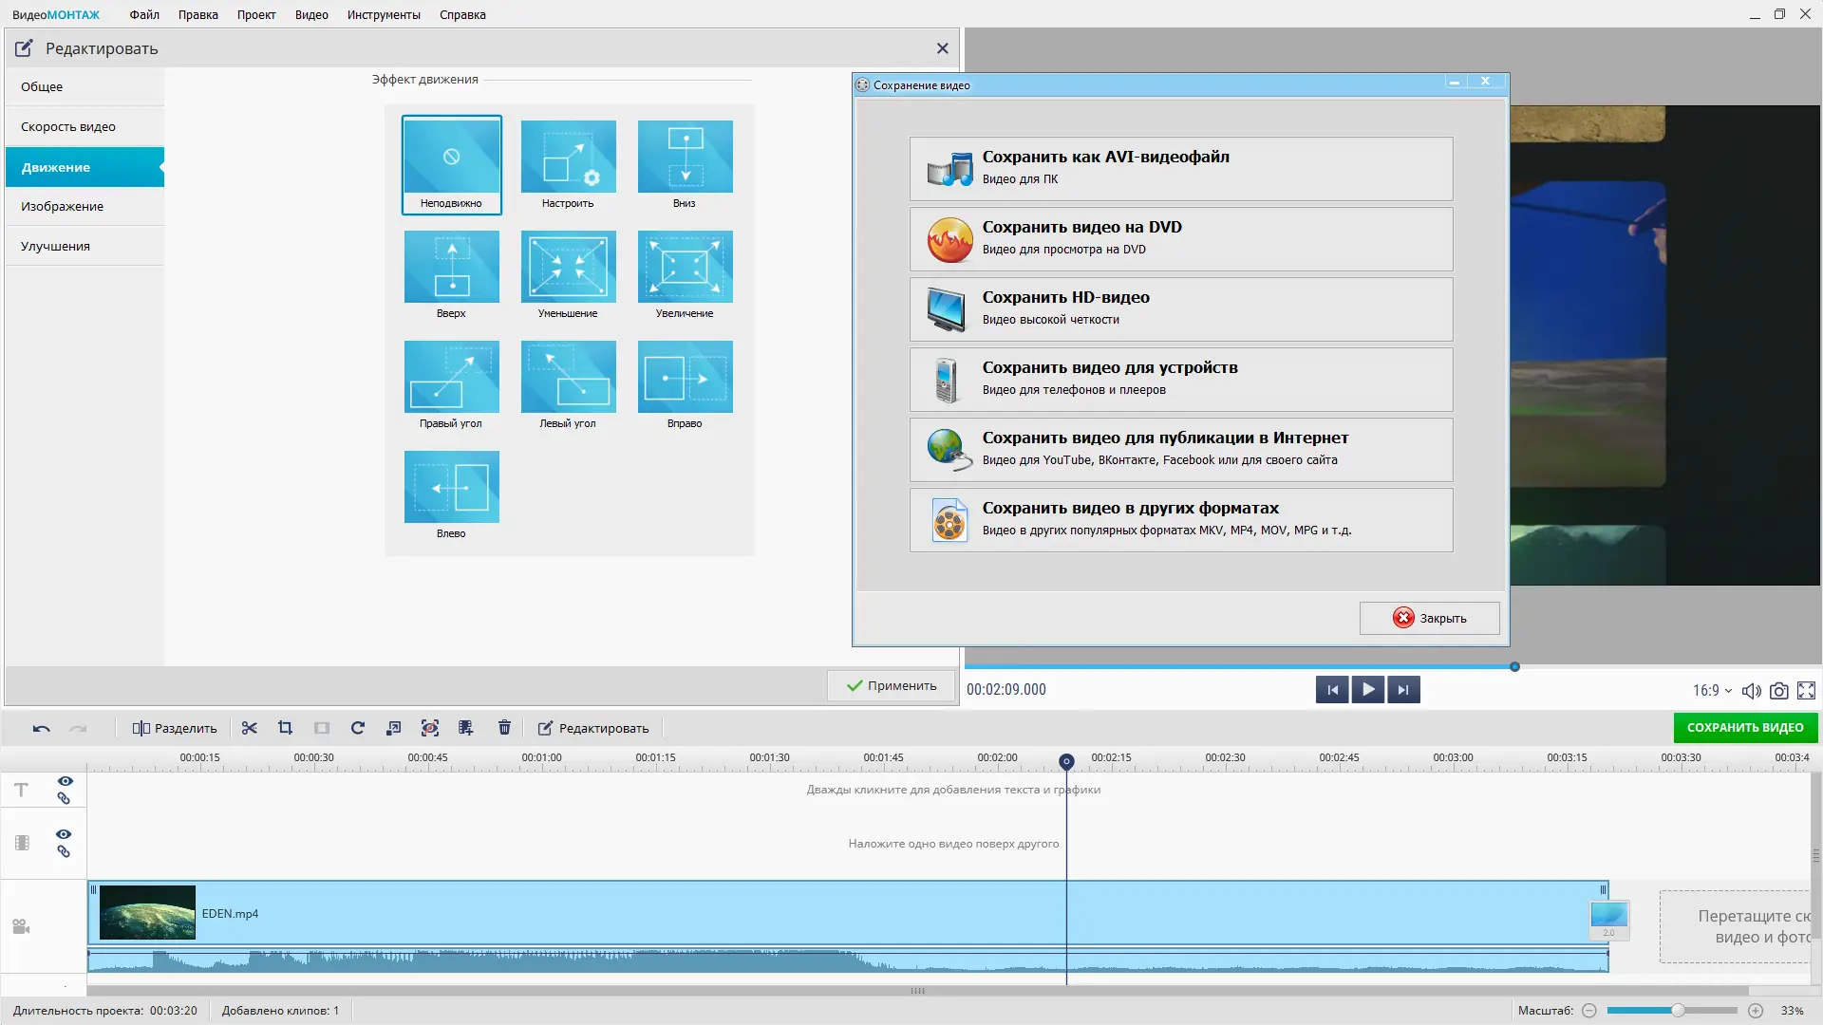Open the 16:9 aspect ratio dropdown

tap(1712, 691)
